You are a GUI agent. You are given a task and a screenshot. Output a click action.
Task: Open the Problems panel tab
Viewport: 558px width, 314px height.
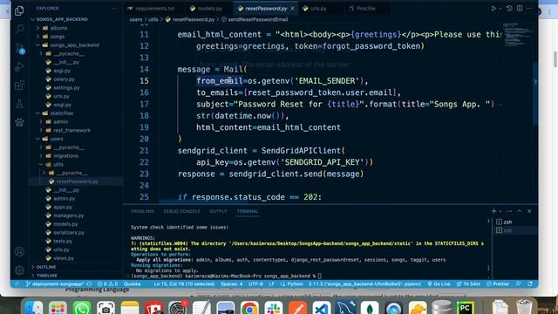point(142,211)
